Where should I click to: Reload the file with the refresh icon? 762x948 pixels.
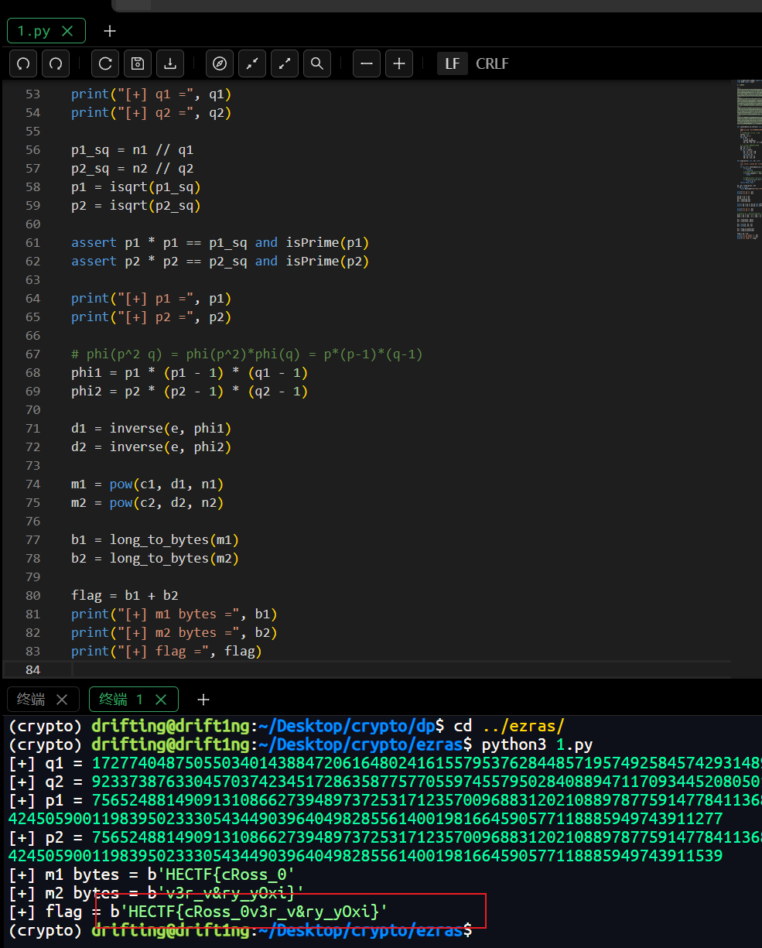[x=105, y=63]
